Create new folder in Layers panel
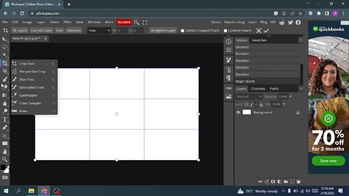Image resolution: width=349 pixels, height=196 pixels. point(286,181)
